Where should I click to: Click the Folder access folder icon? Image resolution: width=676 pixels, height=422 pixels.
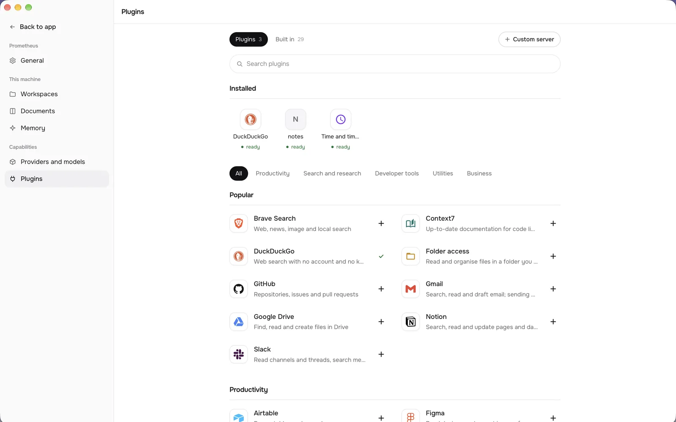[411, 256]
